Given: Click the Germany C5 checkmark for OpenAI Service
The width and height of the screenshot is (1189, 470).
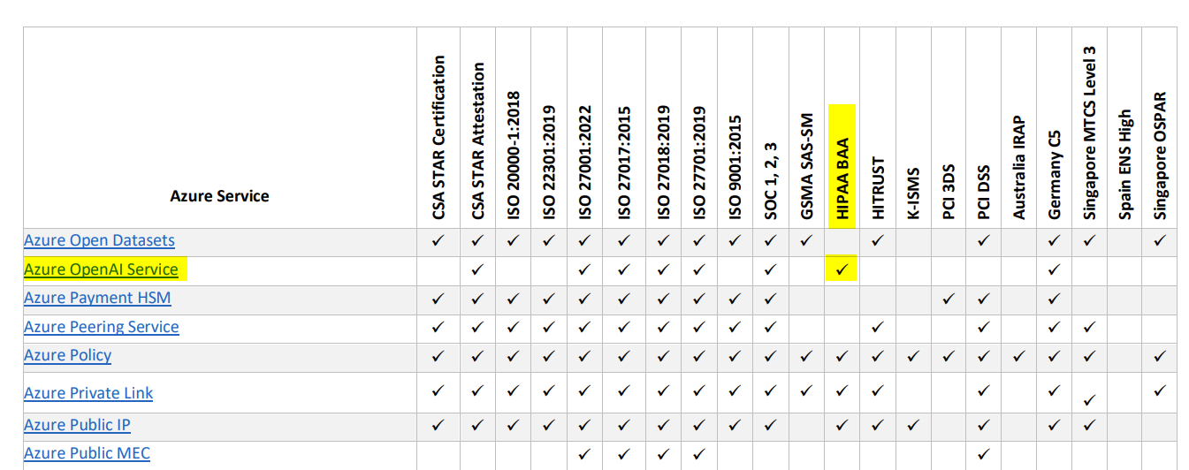Looking at the screenshot, I should click(x=1054, y=269).
